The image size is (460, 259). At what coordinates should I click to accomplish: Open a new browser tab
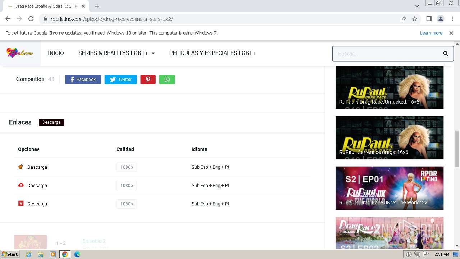click(x=97, y=6)
